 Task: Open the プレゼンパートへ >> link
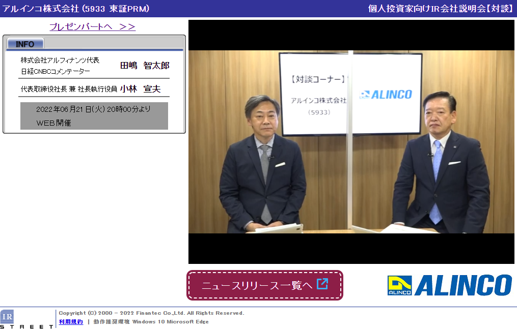point(92,26)
